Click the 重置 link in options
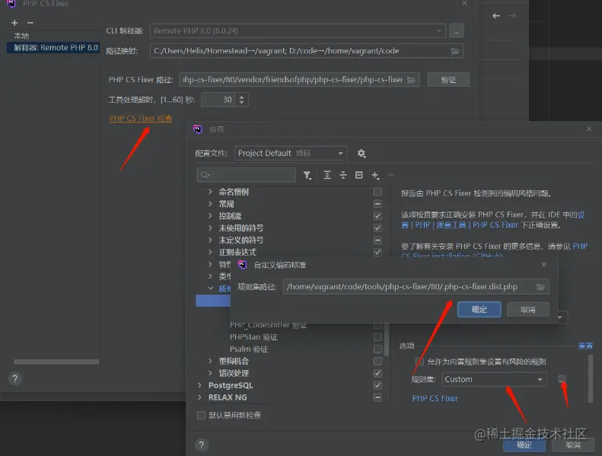The height and width of the screenshot is (456, 602). (x=585, y=346)
